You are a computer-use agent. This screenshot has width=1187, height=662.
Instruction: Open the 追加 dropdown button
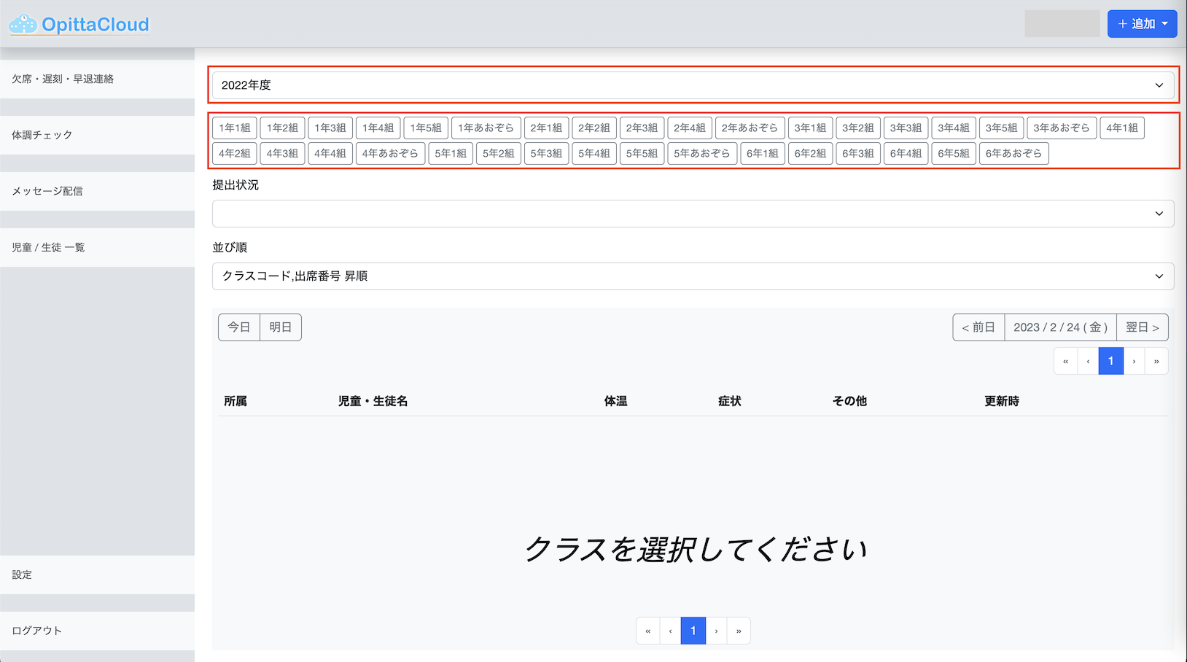(x=1142, y=24)
